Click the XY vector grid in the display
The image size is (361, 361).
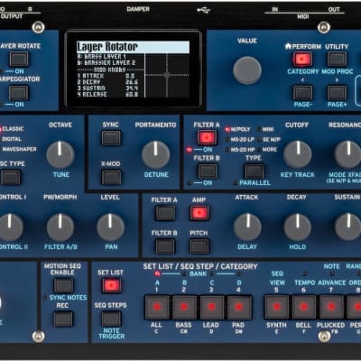167,75
